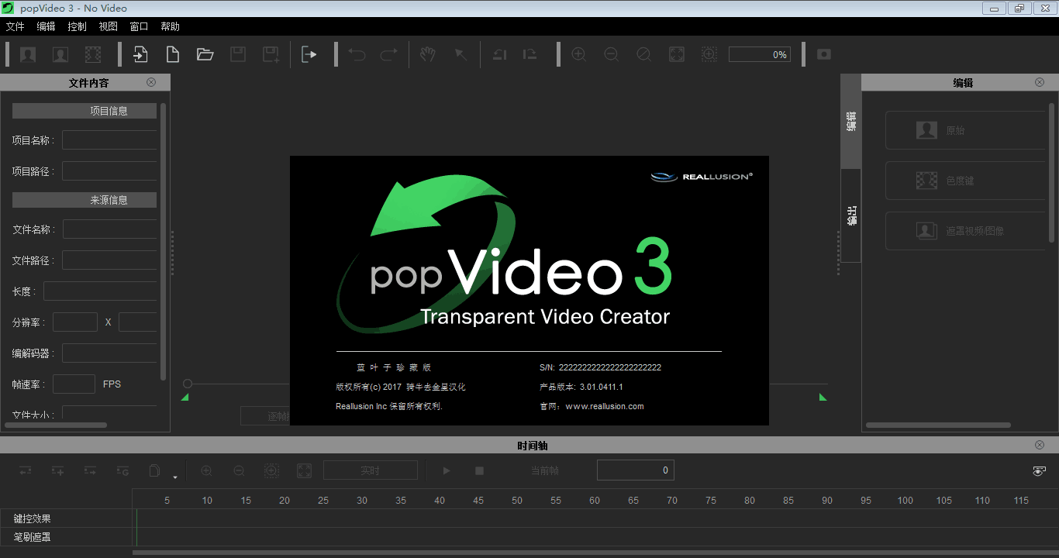1059x558 pixels.
Task: Click the add keyframe icon in timeline toolbar
Action: (x=58, y=470)
